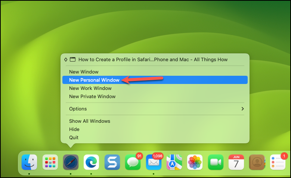Select New Work Window
291x178 pixels.
click(90, 88)
